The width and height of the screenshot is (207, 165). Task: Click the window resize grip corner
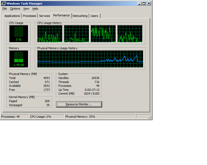point(150,117)
